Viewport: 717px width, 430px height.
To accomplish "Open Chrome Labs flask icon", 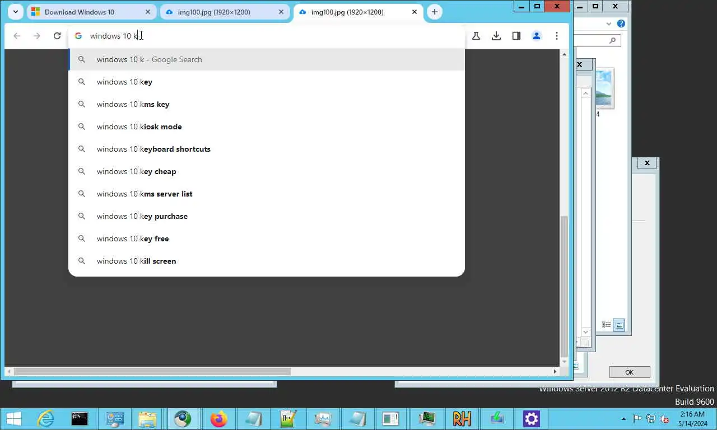I will tap(476, 36).
